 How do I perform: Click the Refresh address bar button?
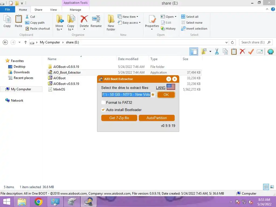[232, 42]
